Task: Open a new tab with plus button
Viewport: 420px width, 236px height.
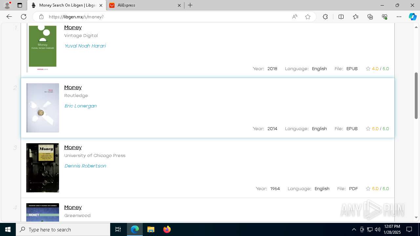Action: coord(190,5)
